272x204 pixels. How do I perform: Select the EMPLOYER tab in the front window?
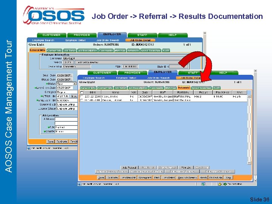163,72
